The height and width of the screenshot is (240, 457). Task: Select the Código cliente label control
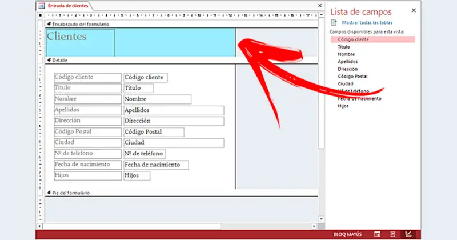(x=87, y=77)
